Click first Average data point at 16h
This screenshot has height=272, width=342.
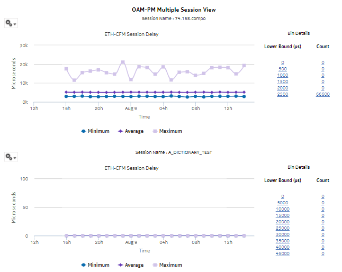point(66,92)
